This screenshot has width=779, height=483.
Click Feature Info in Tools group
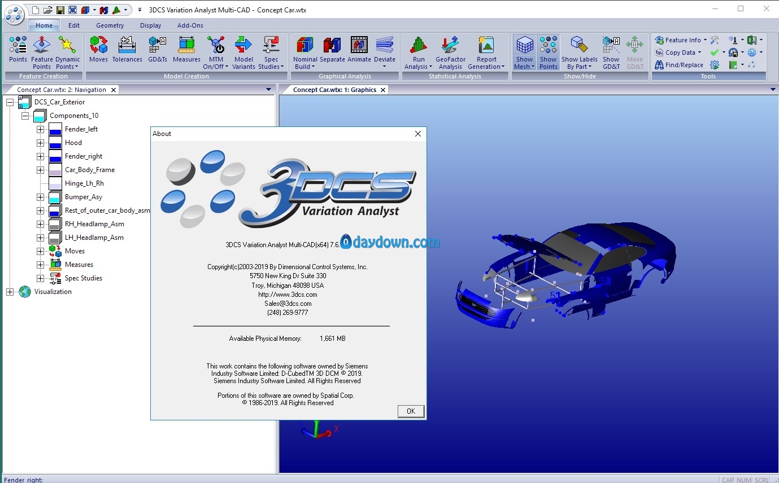[x=681, y=40]
